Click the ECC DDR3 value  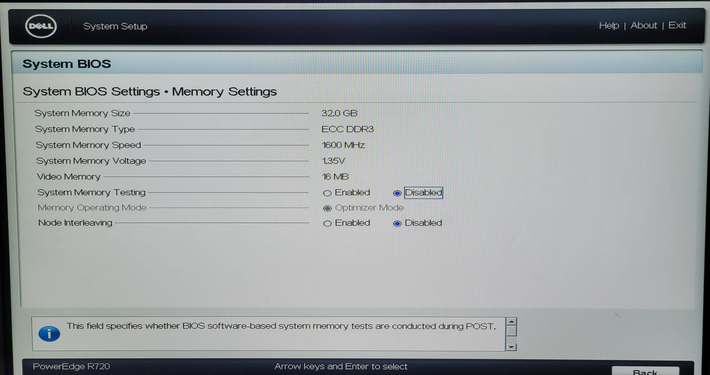347,129
